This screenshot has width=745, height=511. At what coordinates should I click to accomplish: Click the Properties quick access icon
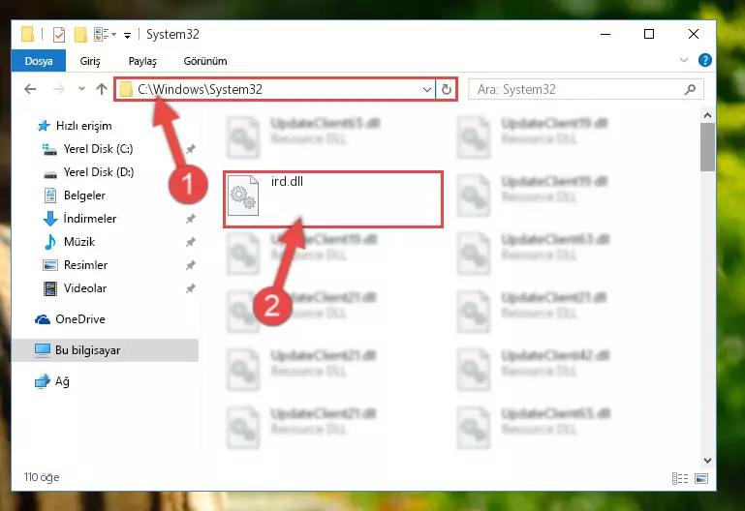(59, 35)
